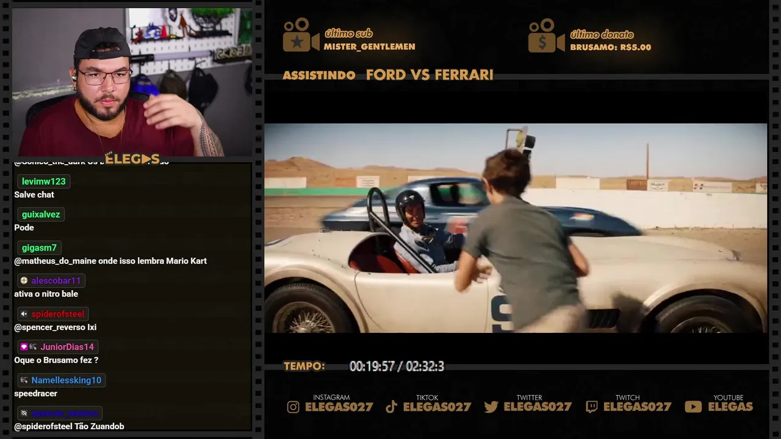The image size is (781, 439).
Task: Click the Twitter ELEGAS027 handle text
Action: pos(537,407)
